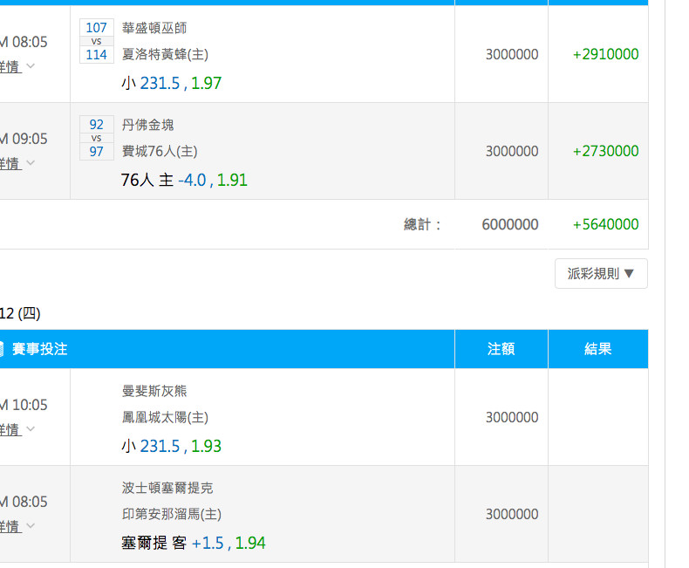Click the bet line 76人 主 -4.0 , 1.91
This screenshot has width=689, height=568.
tap(184, 180)
